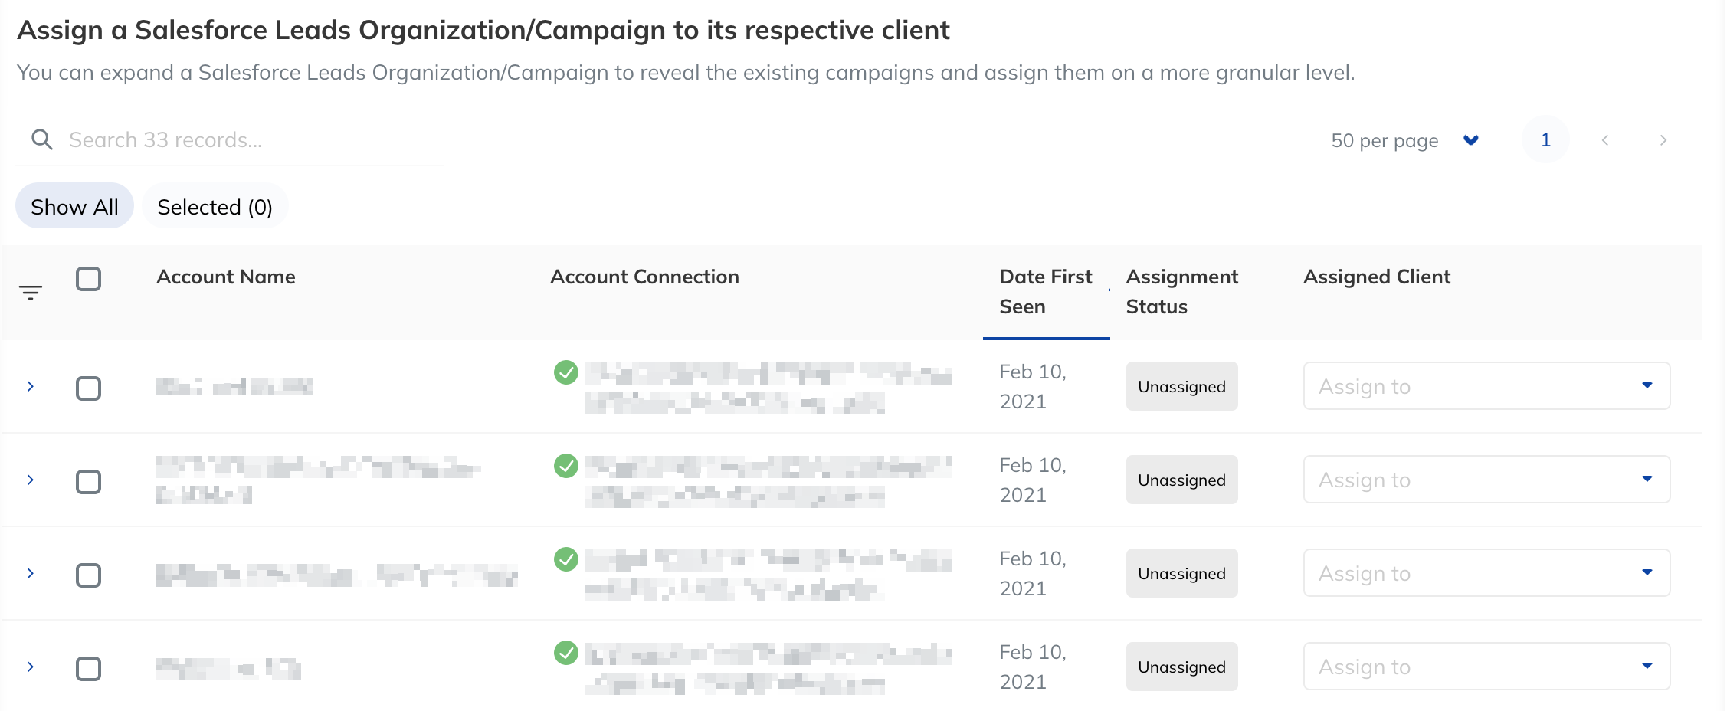1727x711 pixels.
Task: Check the fourth row's checkbox
Action: tap(89, 669)
